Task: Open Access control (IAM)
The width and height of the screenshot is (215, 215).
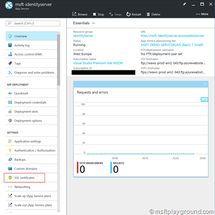Action: point(31,54)
